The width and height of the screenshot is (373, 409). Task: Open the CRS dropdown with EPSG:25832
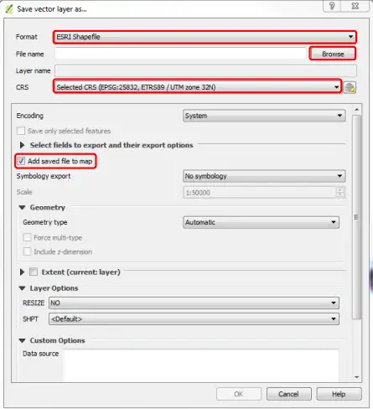pyautogui.click(x=197, y=87)
